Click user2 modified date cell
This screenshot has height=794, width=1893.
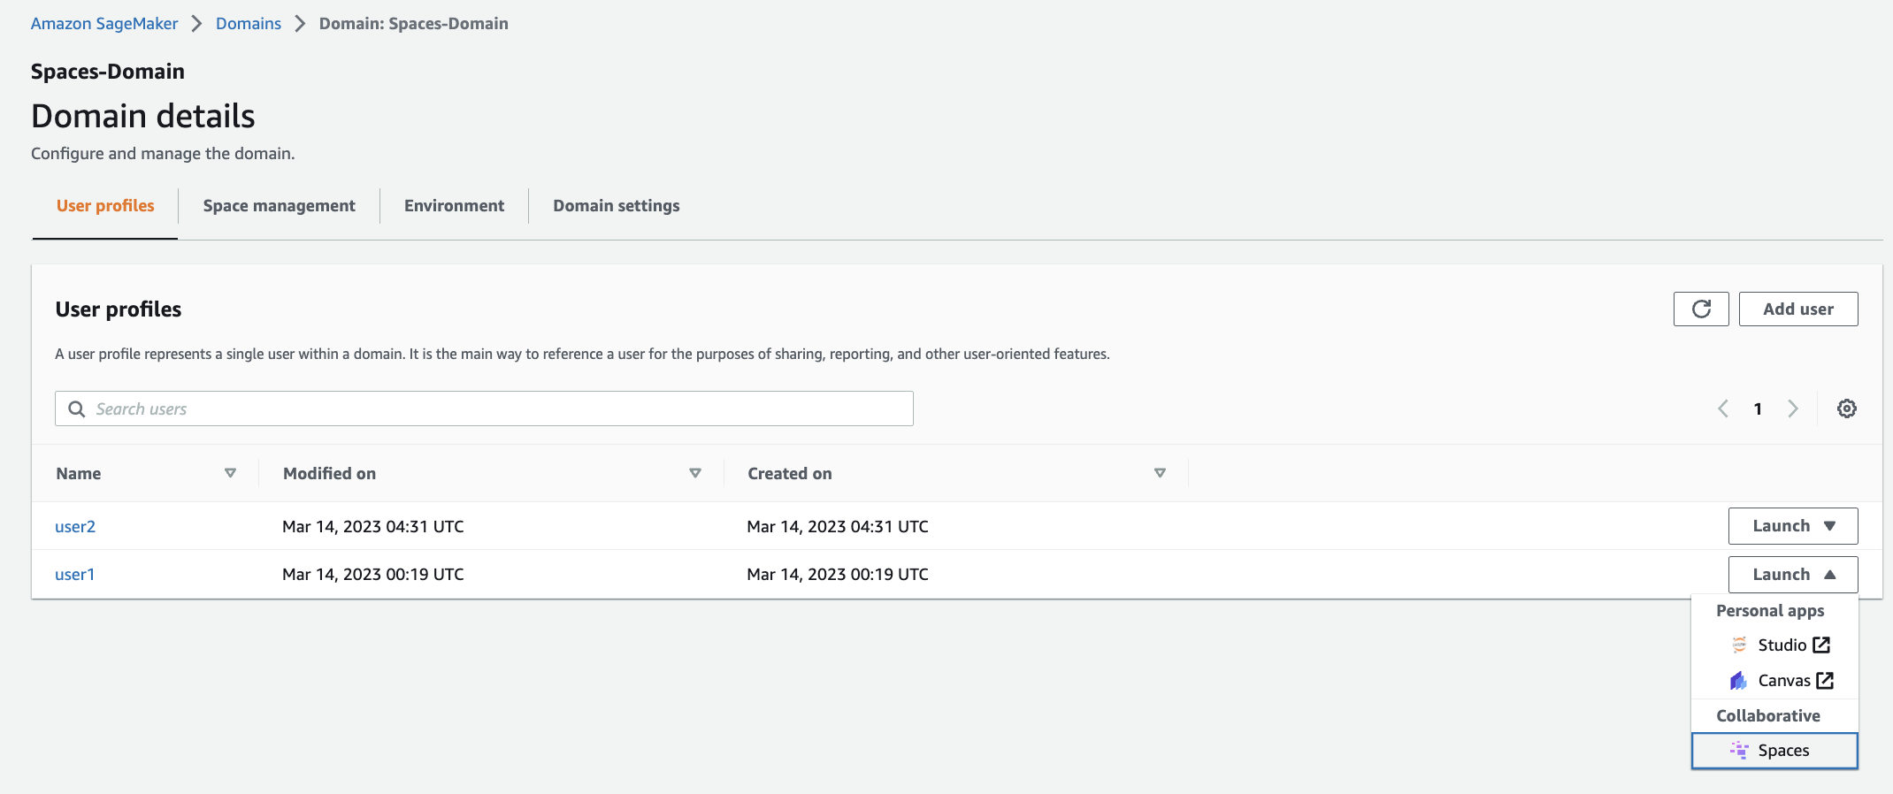(x=373, y=527)
